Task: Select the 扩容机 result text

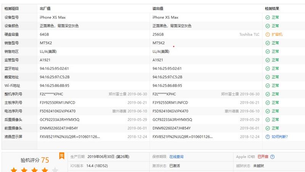Action: (277, 34)
